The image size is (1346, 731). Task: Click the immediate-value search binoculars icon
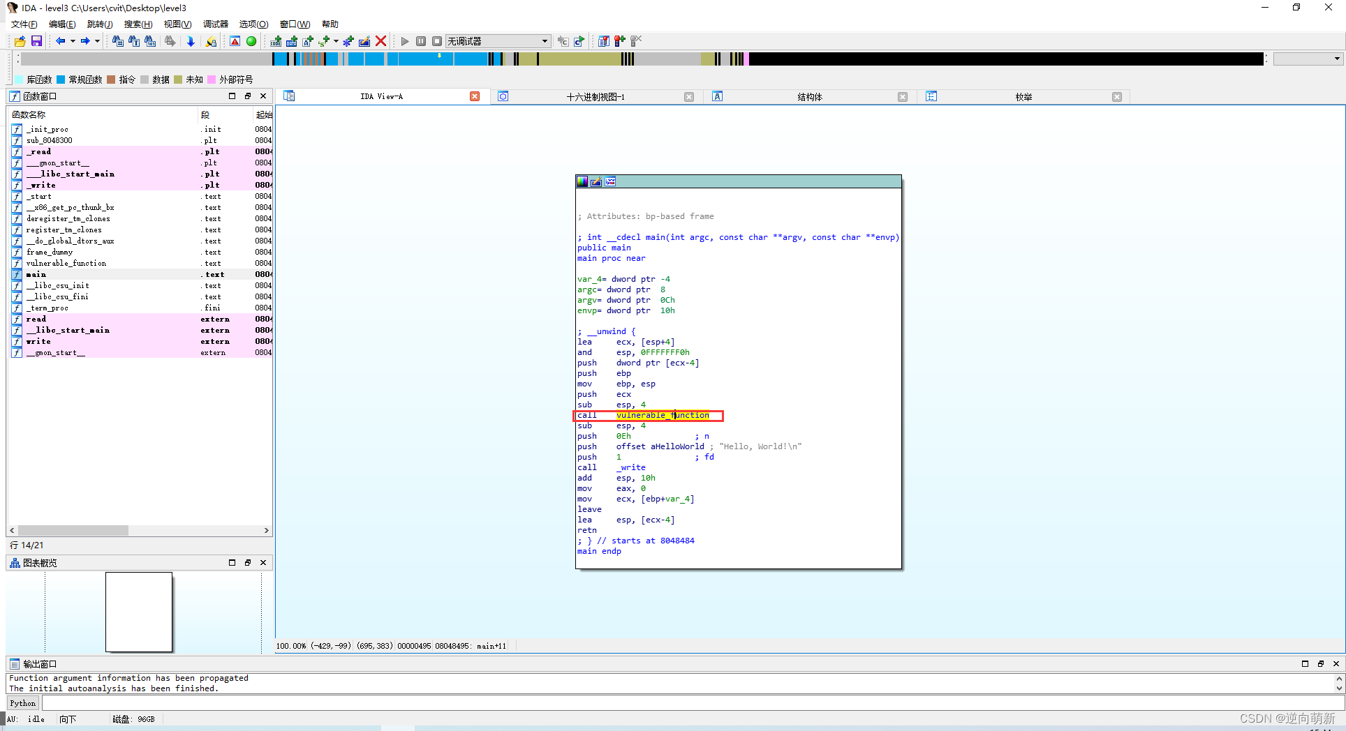coord(117,41)
